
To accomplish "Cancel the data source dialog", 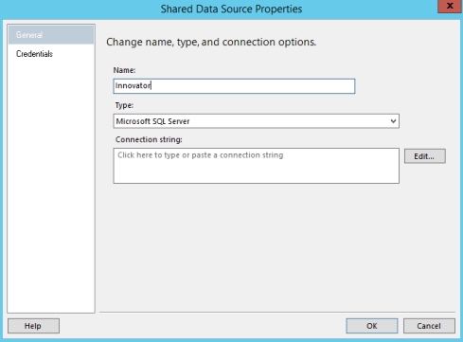I will (x=429, y=326).
